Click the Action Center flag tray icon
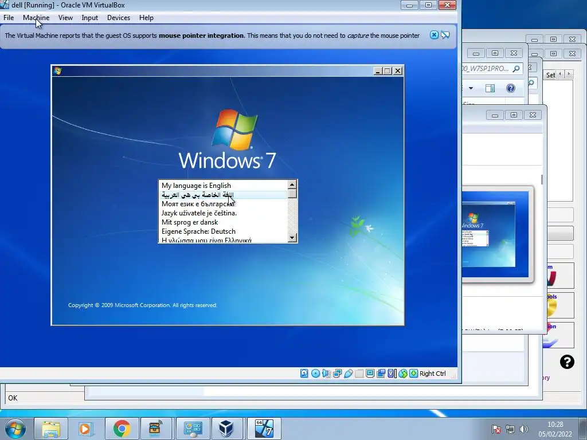This screenshot has height=440, width=587. tap(496, 429)
